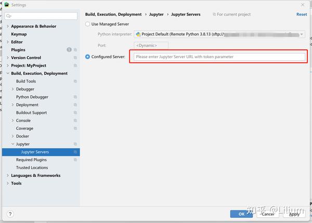Click project-level icon beside Build Tools
This screenshot has height=223, width=312.
[75, 81]
